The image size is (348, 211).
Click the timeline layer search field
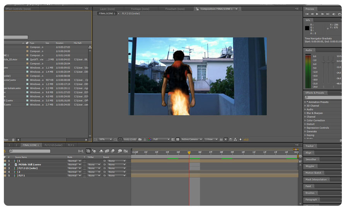29,151
